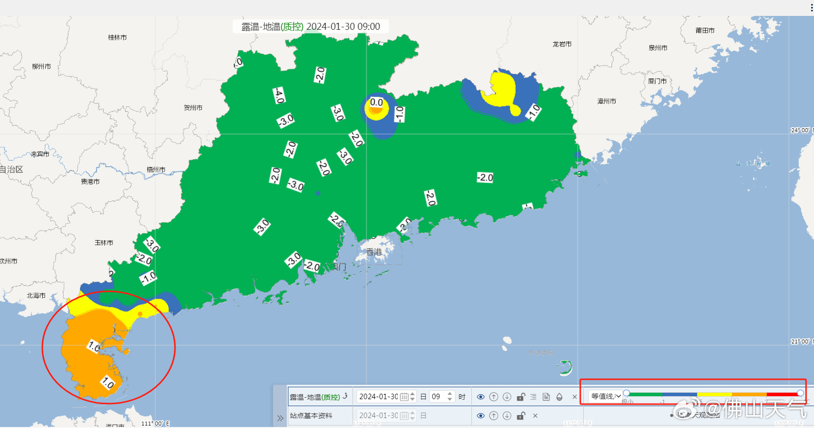814x428 pixels.
Task: Step the hour 09 spinner
Action: (450, 397)
